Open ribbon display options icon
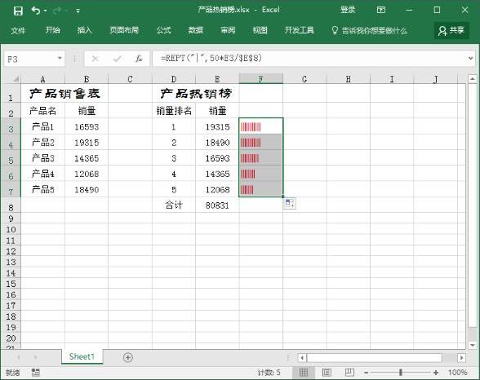The image size is (480, 380). (380, 10)
